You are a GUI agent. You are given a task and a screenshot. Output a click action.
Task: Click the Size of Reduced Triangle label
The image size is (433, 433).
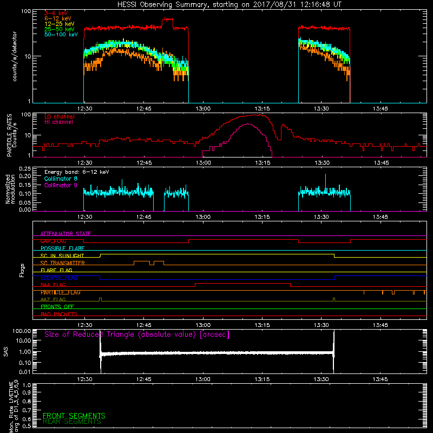(x=137, y=334)
